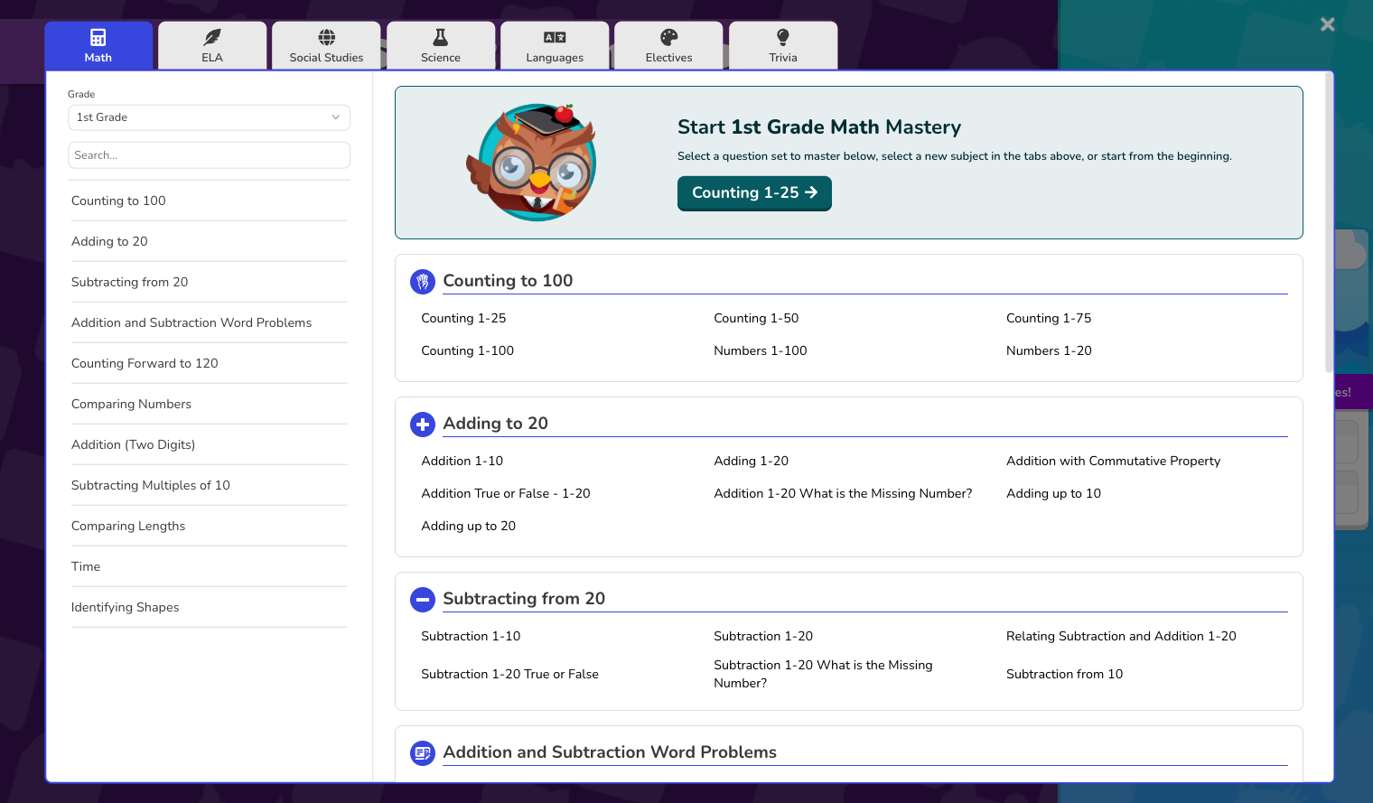Viewport: 1373px width, 803px height.
Task: Click the Counting to 100 section icon
Action: tap(423, 282)
